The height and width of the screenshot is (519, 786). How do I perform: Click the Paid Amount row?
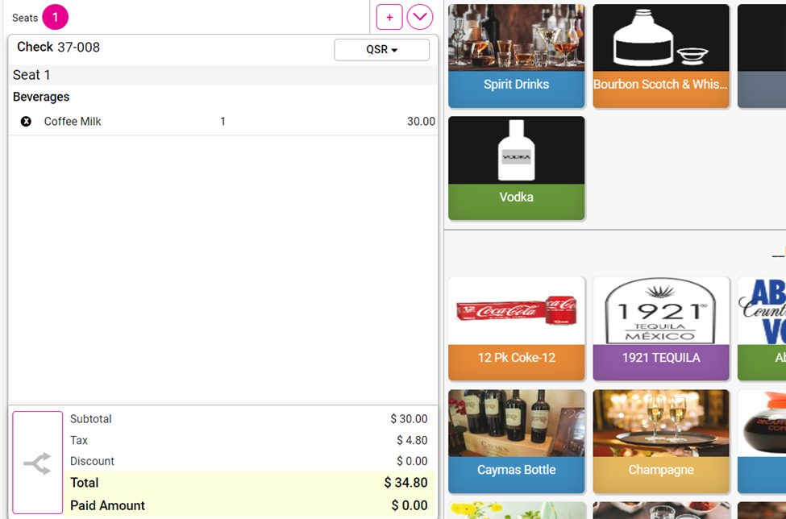[248, 505]
